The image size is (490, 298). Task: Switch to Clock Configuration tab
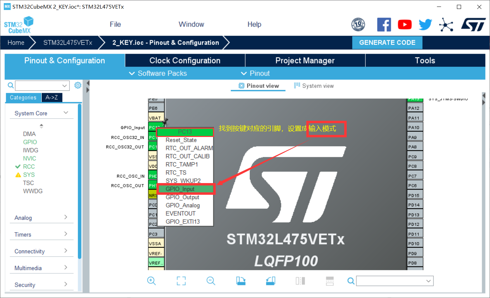185,61
